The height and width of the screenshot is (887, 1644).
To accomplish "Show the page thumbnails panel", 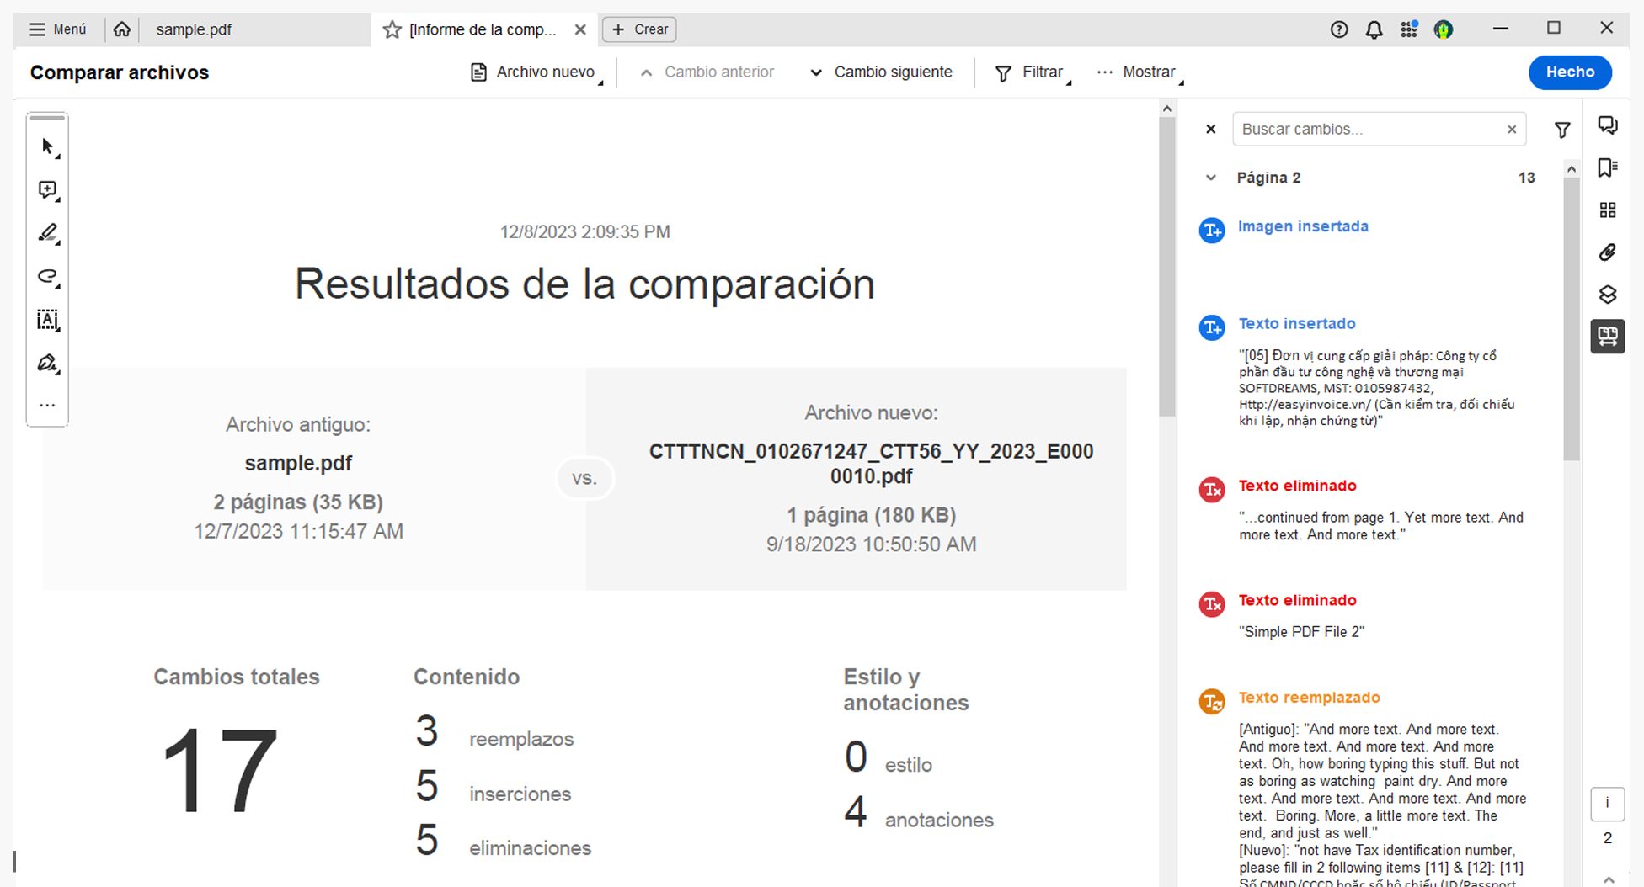I will 1608,210.
